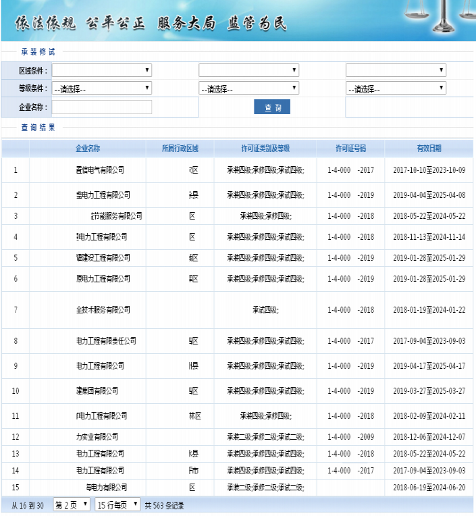Select 置信电气有限公司 in row 1
Viewport: 476px width, 516px height.
[x=100, y=170]
